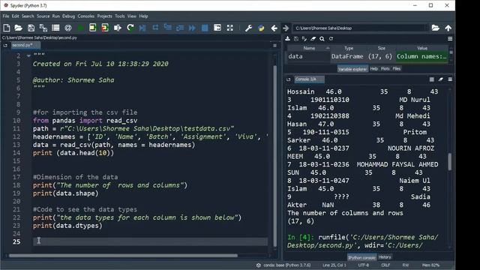480x270 pixels.
Task: Run the current cell icon
Action: click(92, 28)
